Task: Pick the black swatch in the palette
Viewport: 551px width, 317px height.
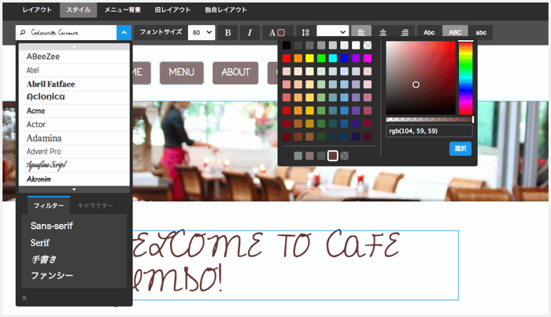Action: point(287,46)
